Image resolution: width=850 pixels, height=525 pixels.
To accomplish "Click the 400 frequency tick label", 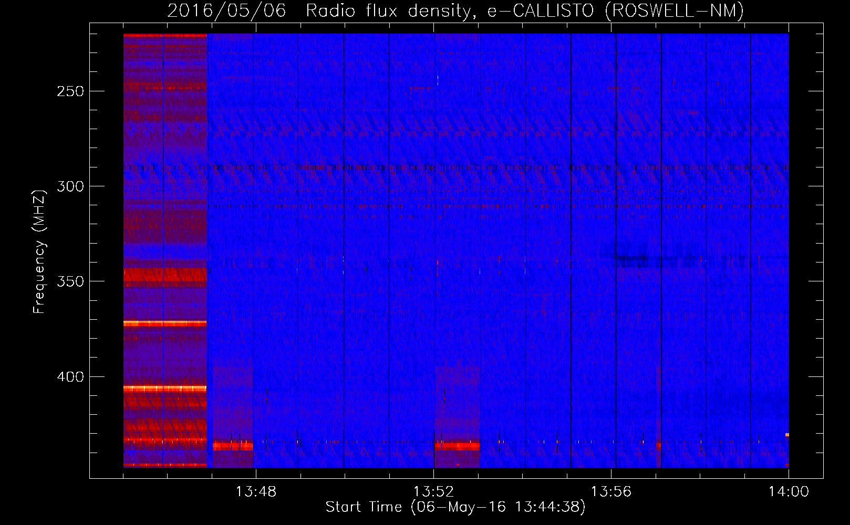I will click(x=70, y=377).
